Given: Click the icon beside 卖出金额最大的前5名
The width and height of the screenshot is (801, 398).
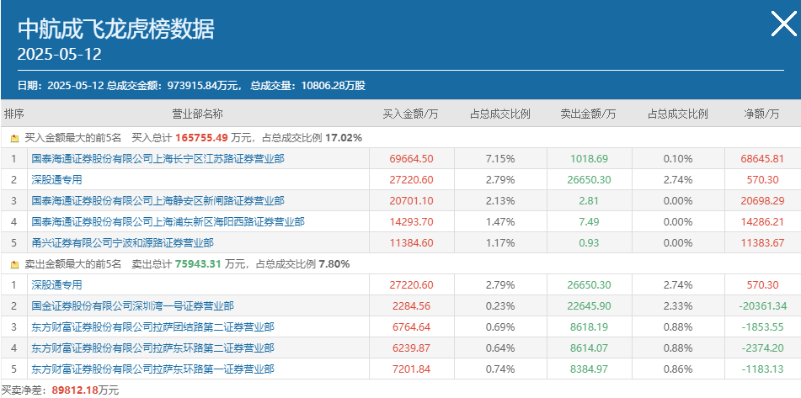Looking at the screenshot, I should coord(15,264).
